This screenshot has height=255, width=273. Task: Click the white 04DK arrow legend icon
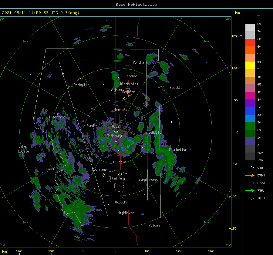coord(250,168)
